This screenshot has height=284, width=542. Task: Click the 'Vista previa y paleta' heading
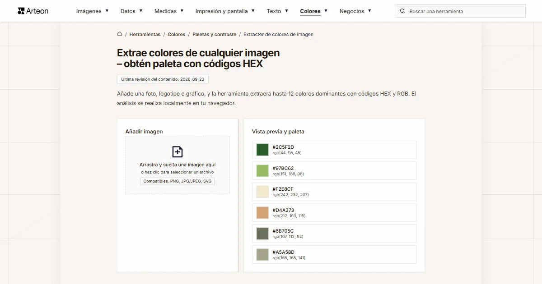pyautogui.click(x=278, y=132)
